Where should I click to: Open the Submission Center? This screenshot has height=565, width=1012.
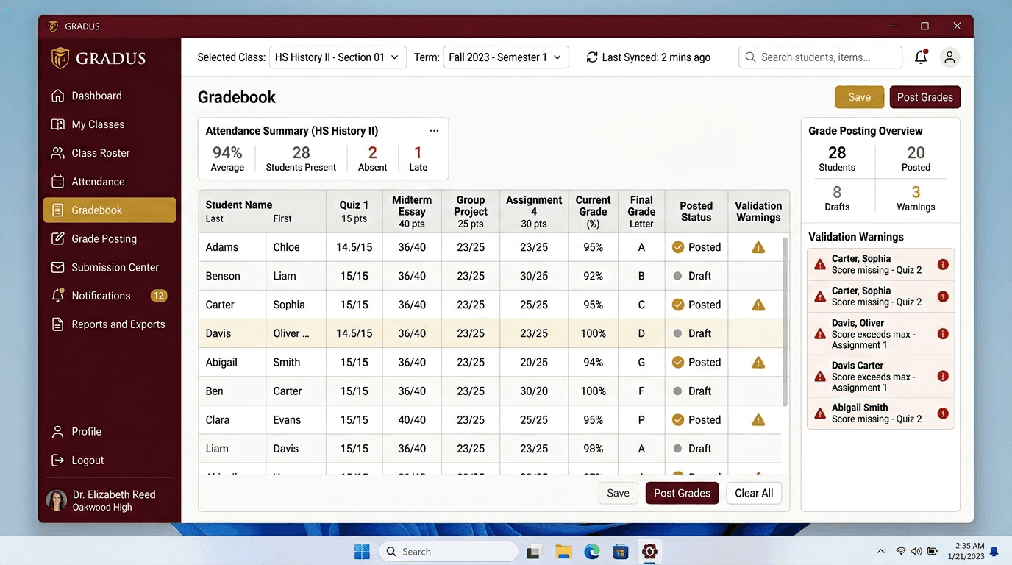112,267
